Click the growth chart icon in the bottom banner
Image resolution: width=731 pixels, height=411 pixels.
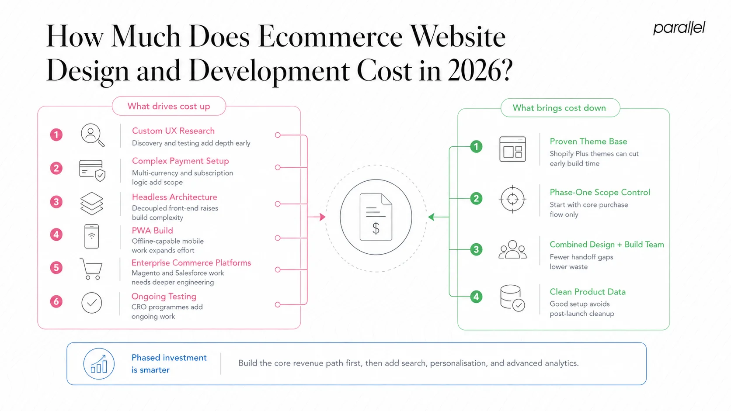tap(99, 363)
